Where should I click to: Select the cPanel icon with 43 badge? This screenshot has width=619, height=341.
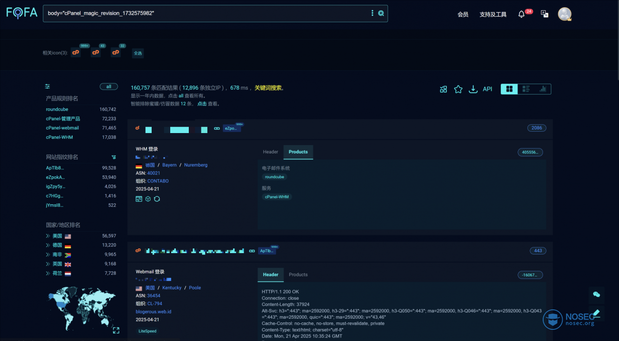(x=96, y=53)
